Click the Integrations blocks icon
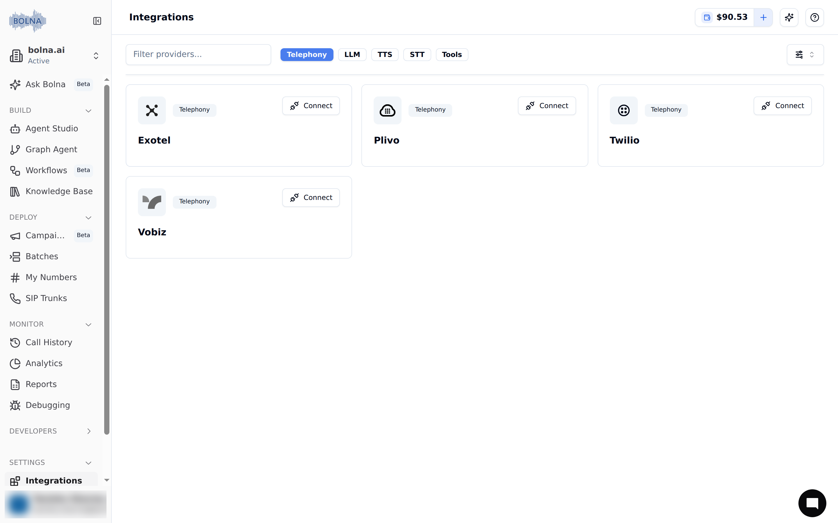 [15, 481]
